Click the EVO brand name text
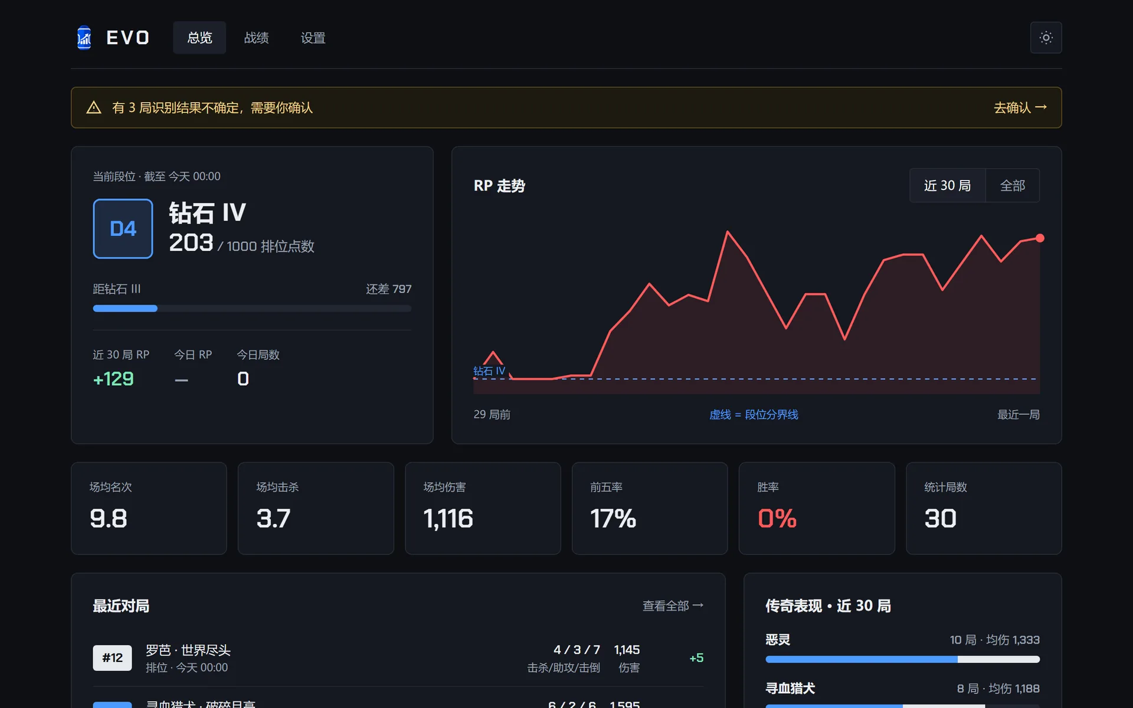This screenshot has width=1133, height=708. [128, 38]
